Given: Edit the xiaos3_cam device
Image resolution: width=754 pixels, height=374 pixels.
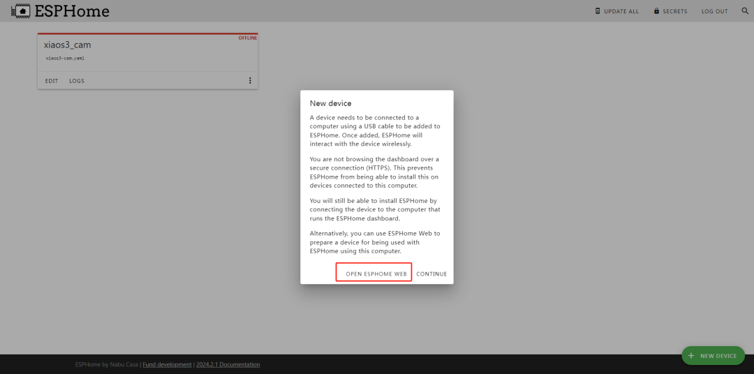Looking at the screenshot, I should [52, 81].
